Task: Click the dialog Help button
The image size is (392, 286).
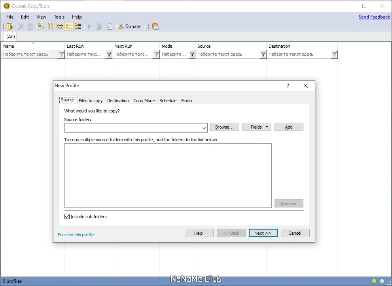Action: [x=199, y=233]
